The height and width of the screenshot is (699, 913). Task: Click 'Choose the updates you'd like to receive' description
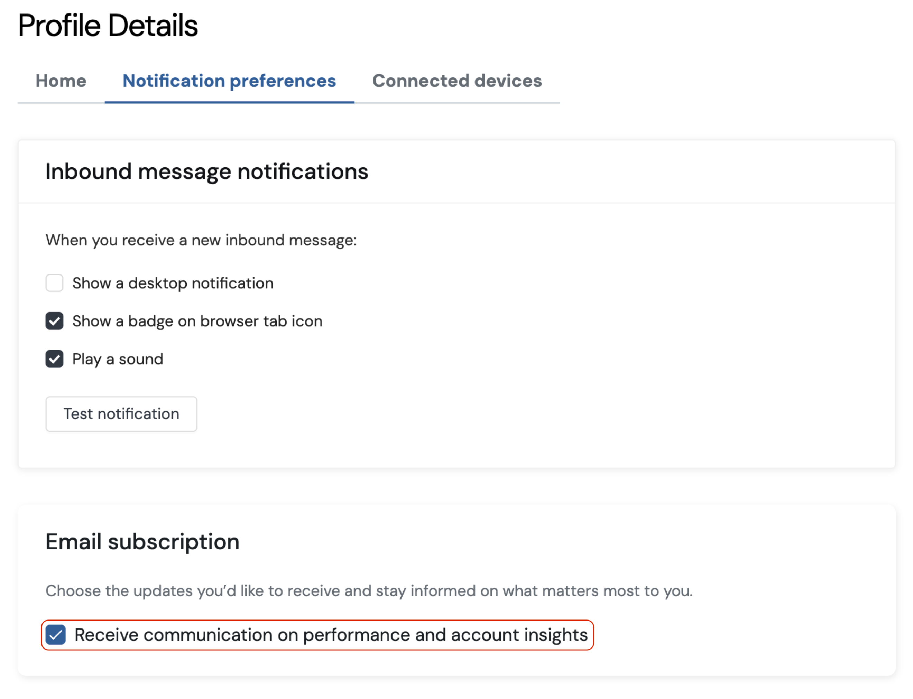coord(369,591)
